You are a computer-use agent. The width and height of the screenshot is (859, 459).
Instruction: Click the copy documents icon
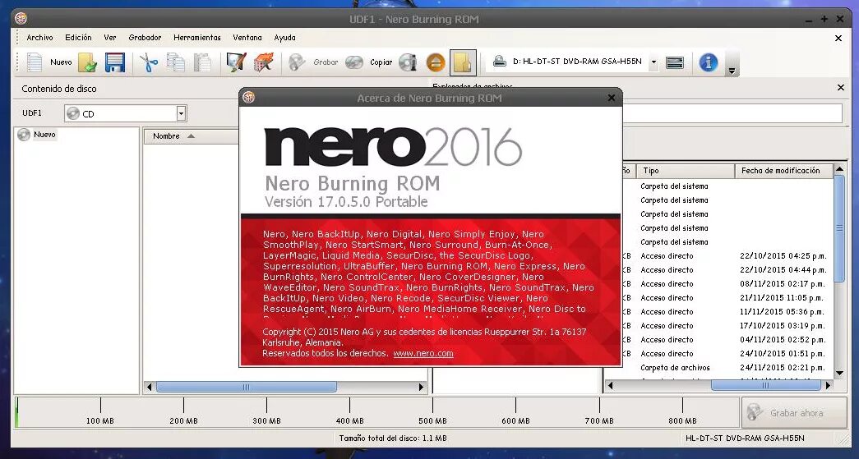point(175,62)
